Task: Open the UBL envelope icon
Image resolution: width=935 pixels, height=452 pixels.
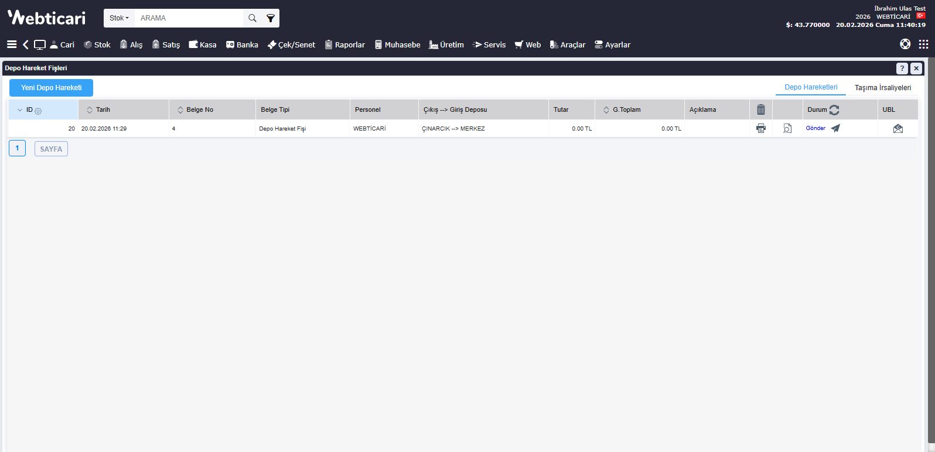Action: coord(898,128)
